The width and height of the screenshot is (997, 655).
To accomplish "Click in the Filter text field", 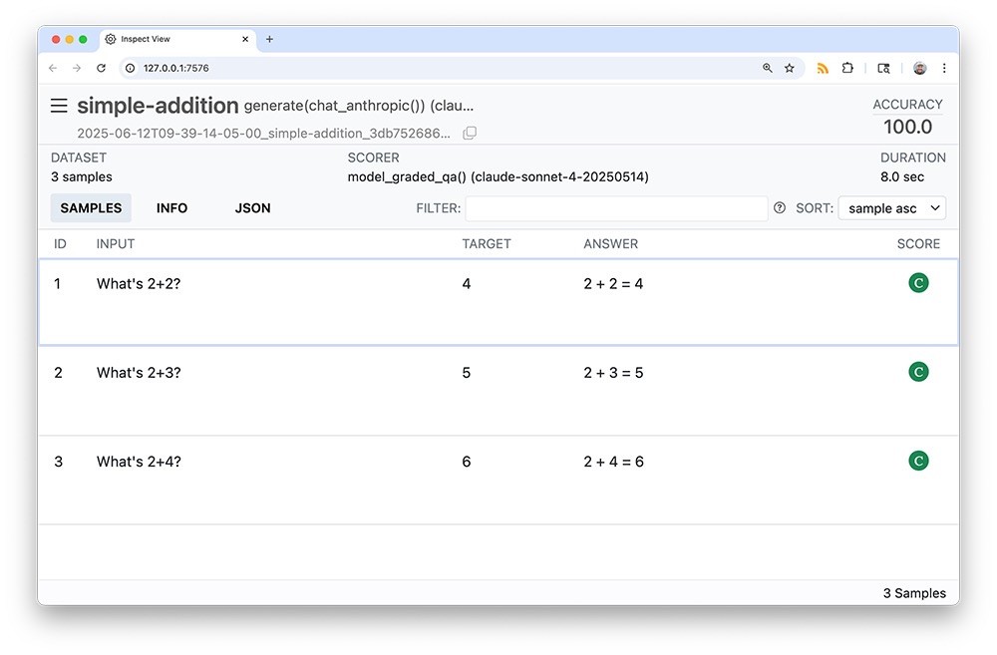I will coord(615,208).
